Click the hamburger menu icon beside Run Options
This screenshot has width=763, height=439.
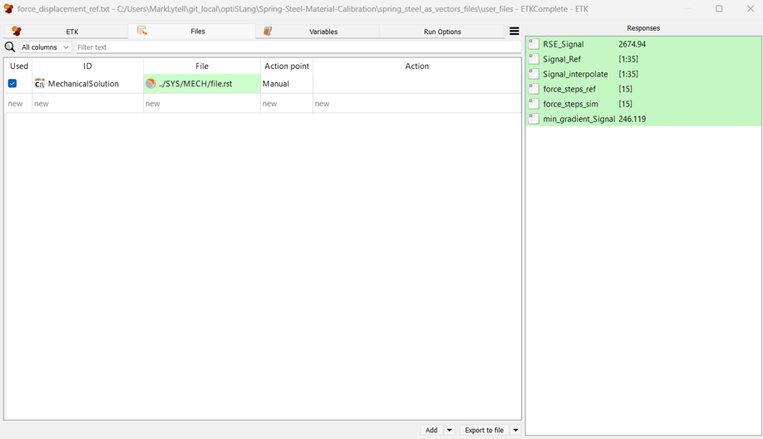click(x=514, y=32)
